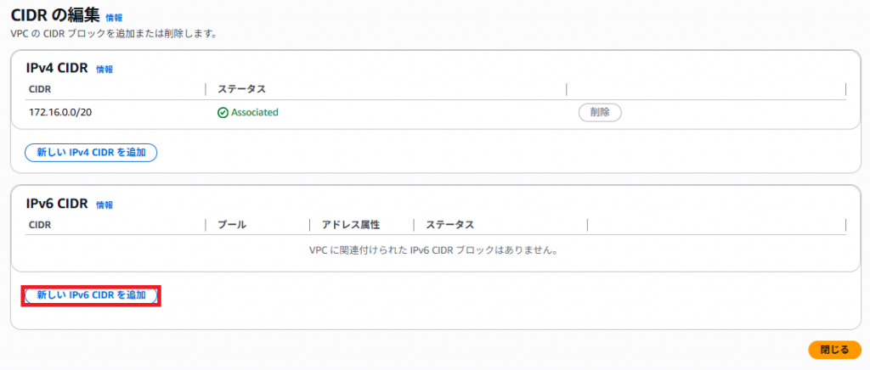
Task: Open the 情報 link next to IPv4 CIDR
Action: click(x=105, y=70)
